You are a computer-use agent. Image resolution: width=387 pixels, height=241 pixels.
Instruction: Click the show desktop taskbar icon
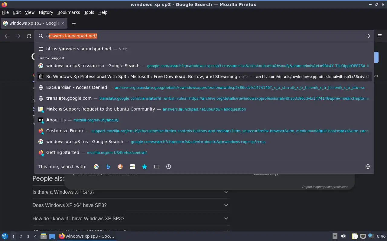point(52,236)
